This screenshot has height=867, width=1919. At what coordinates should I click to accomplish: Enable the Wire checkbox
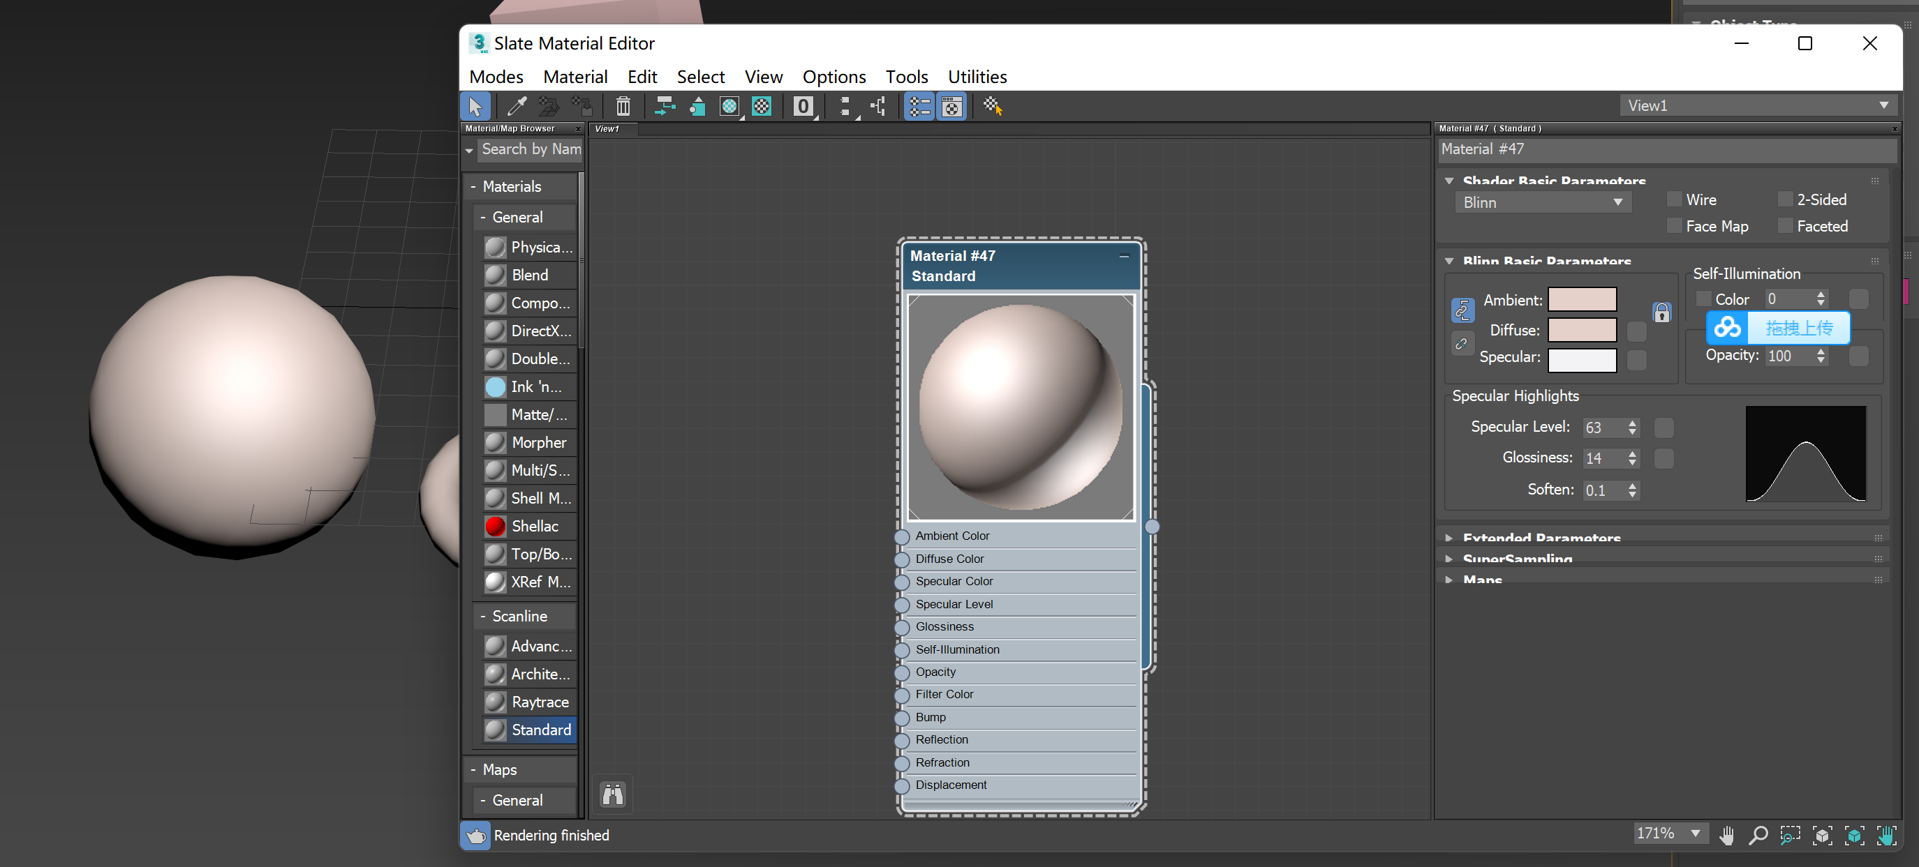tap(1674, 199)
